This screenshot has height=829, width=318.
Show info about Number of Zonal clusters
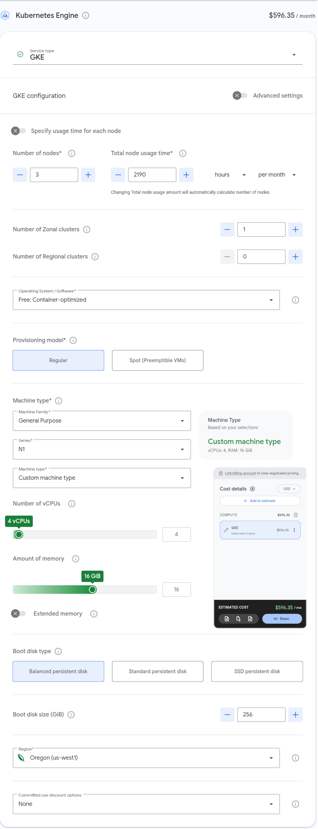(x=87, y=230)
